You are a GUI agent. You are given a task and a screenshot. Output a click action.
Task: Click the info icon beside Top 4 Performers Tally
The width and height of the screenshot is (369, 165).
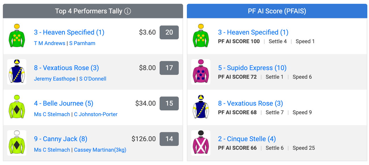pyautogui.click(x=128, y=11)
